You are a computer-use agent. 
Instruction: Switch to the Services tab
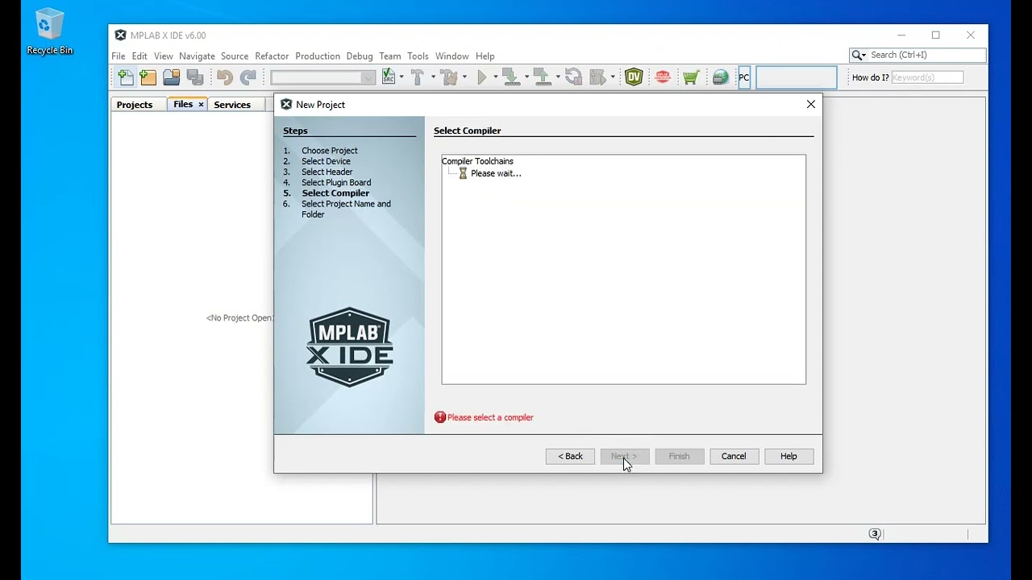[232, 105]
